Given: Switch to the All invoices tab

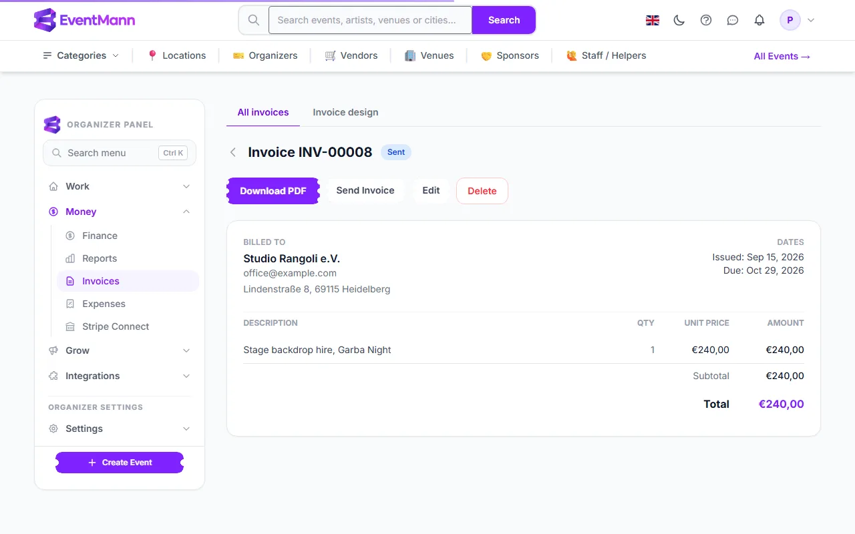Looking at the screenshot, I should [x=263, y=112].
